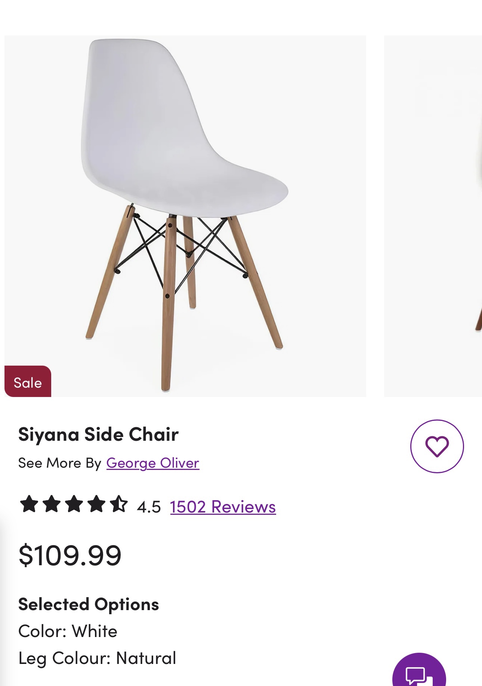
Task: Click the second rating star
Action: [x=52, y=504]
